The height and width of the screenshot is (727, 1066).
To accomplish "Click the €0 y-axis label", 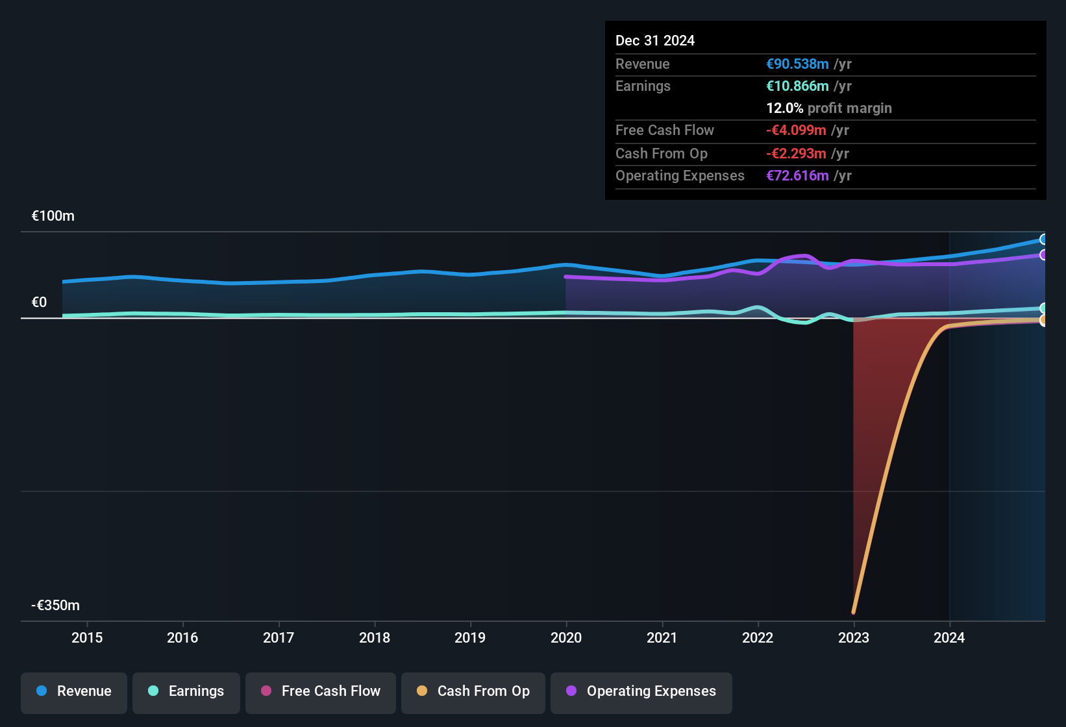I will [x=39, y=302].
